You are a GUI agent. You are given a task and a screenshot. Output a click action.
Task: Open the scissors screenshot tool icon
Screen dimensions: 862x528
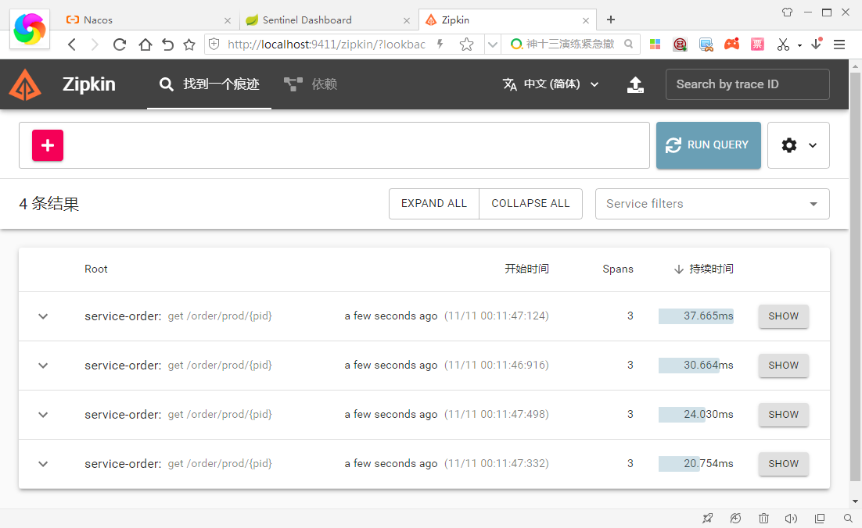[x=783, y=45]
